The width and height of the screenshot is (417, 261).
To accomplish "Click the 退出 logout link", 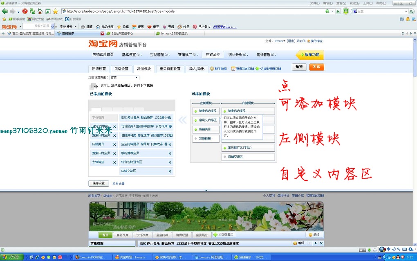I will pos(291,41).
